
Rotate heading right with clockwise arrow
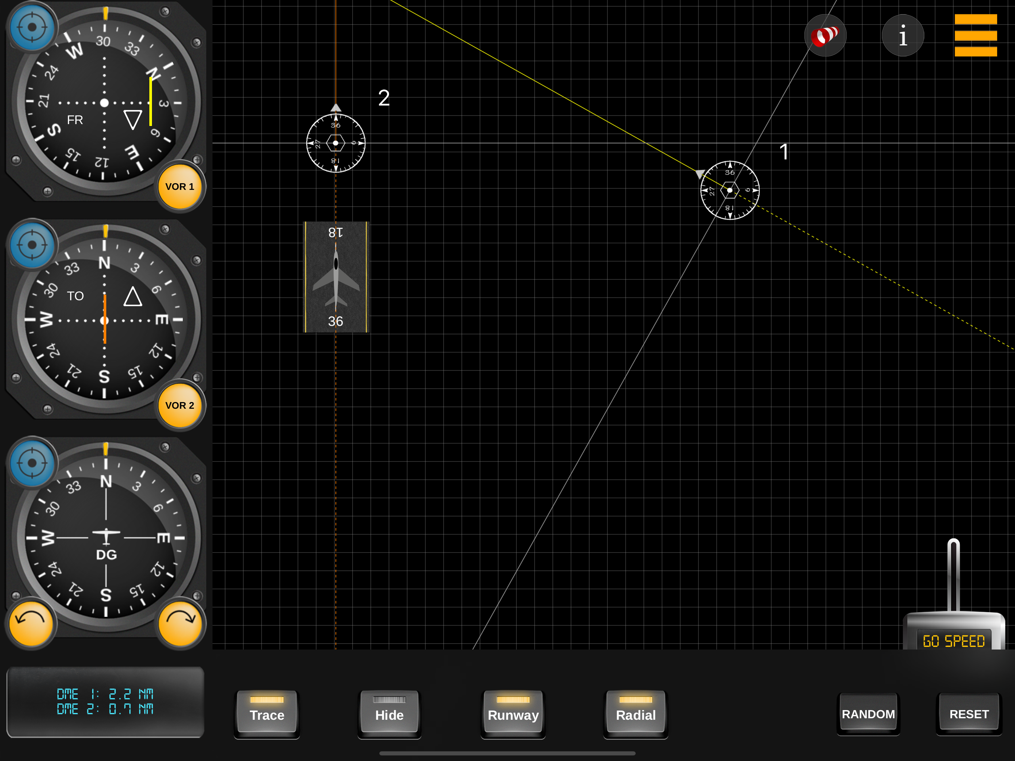click(x=180, y=623)
